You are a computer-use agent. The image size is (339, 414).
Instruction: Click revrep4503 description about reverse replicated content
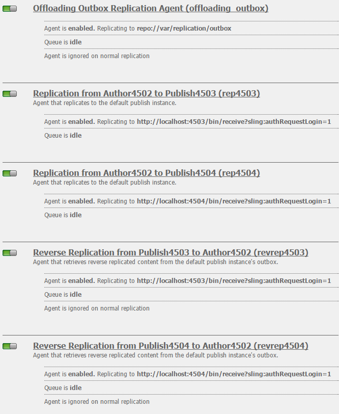[x=156, y=262]
